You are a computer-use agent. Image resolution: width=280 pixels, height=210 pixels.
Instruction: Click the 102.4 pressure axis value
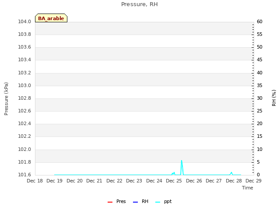(24, 123)
